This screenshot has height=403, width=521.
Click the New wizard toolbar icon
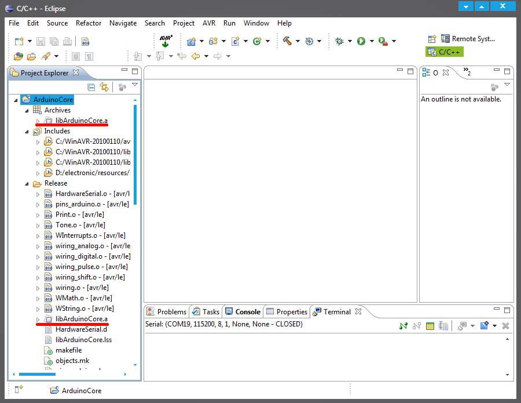coord(19,41)
